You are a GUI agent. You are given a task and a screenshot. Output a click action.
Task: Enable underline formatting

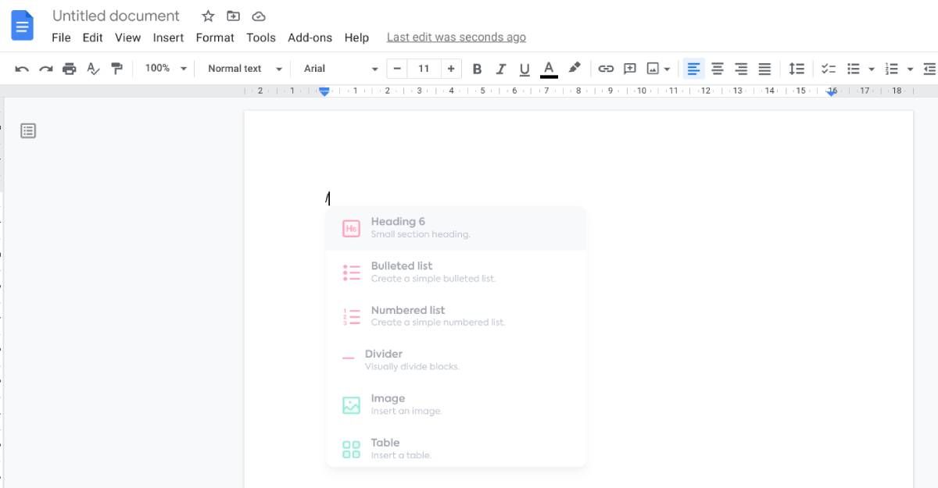coord(524,69)
